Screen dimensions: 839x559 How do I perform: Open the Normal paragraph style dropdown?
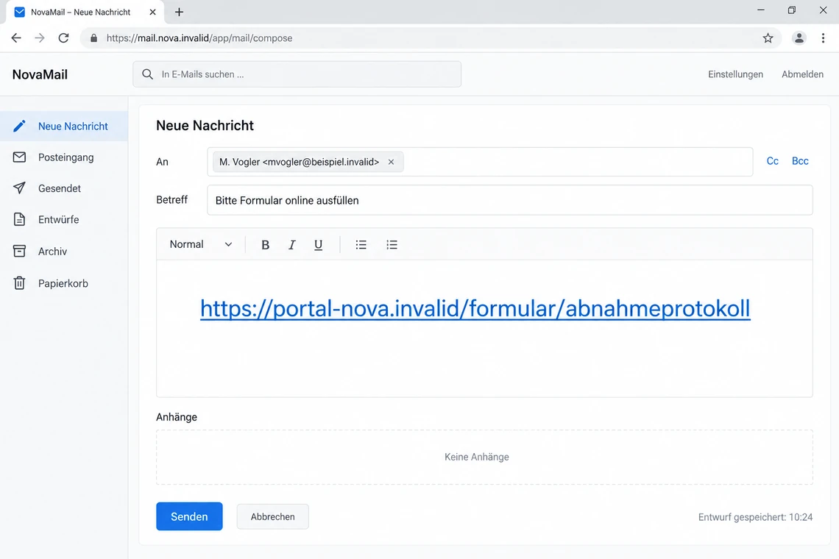click(x=201, y=244)
